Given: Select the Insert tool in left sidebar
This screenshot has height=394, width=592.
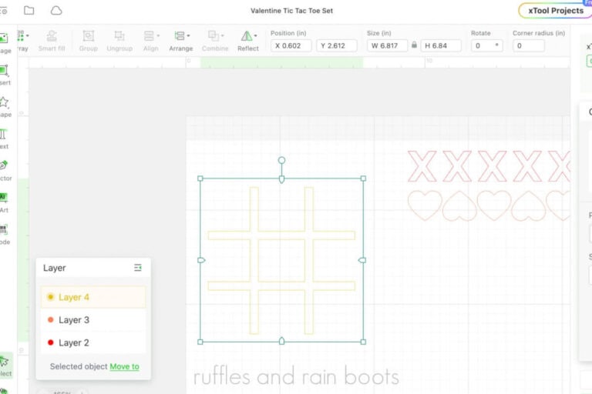Looking at the screenshot, I should pyautogui.click(x=5, y=75).
